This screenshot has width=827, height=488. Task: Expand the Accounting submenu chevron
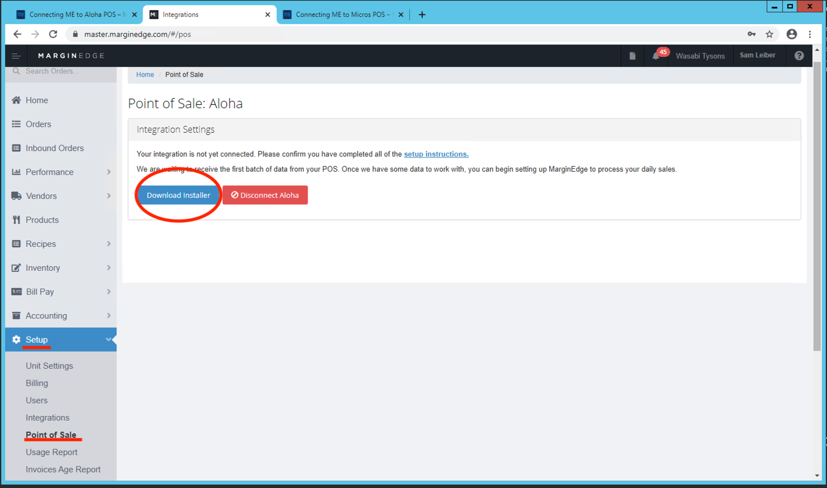109,316
